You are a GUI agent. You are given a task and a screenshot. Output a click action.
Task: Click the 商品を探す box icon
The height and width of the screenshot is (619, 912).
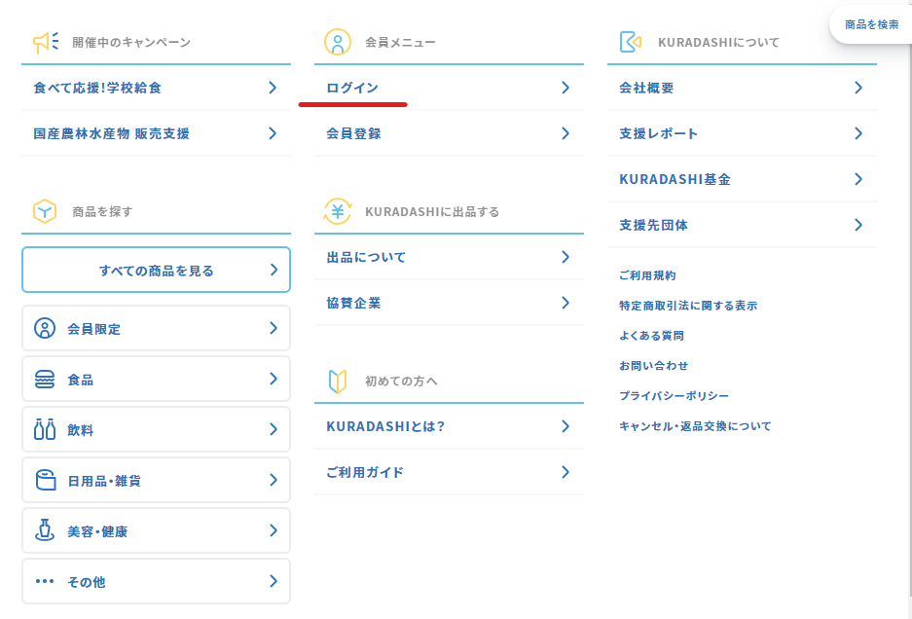(45, 211)
